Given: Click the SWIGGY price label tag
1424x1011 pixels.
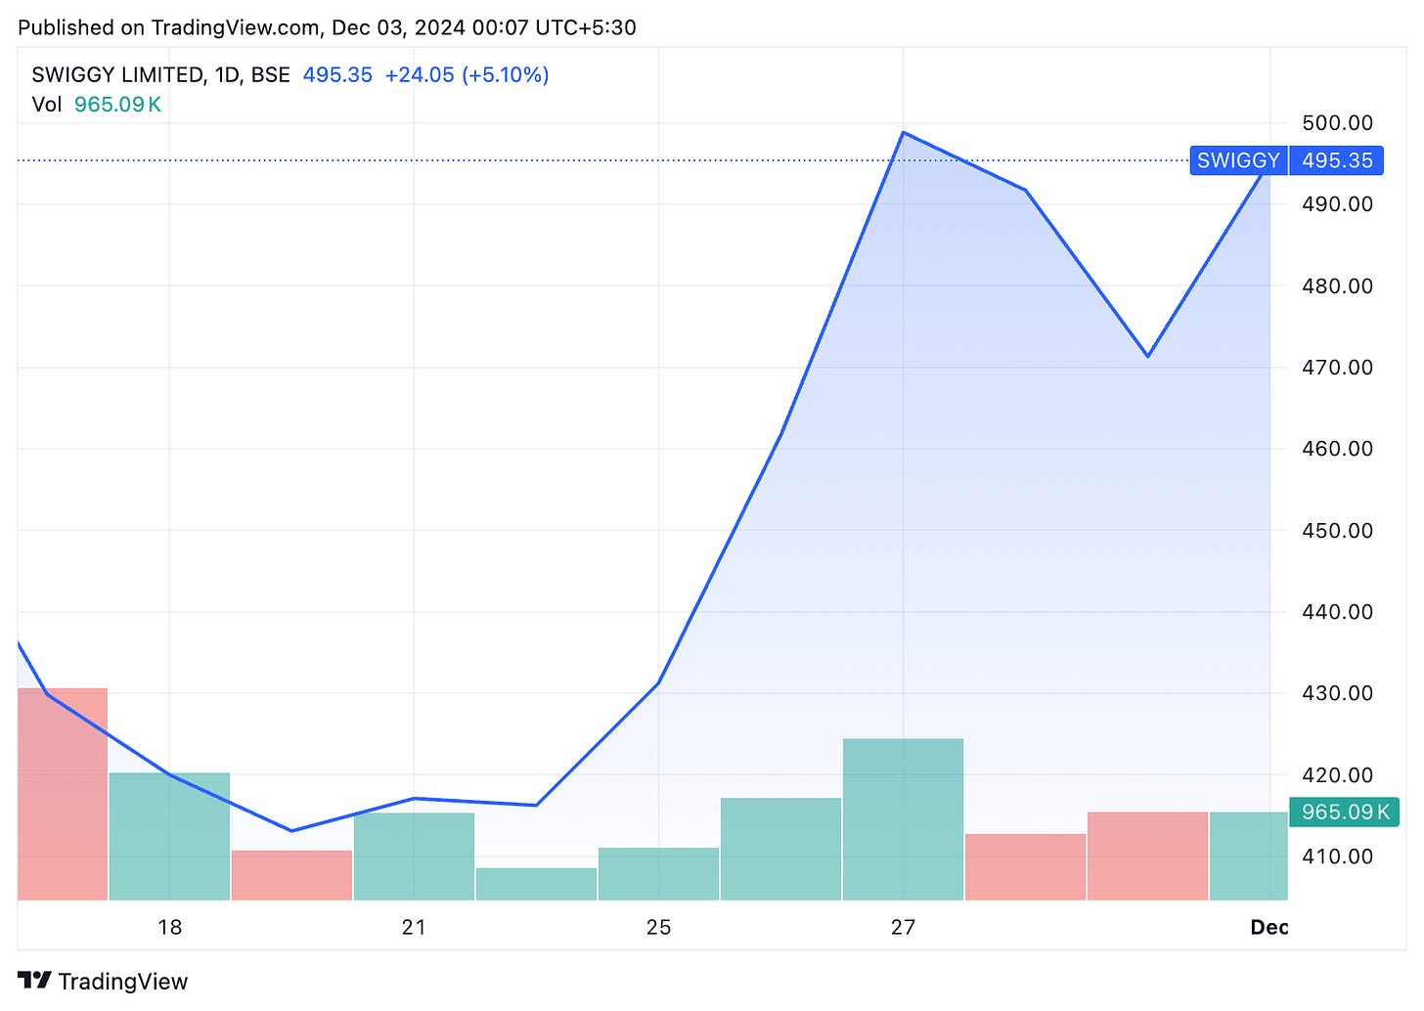Looking at the screenshot, I should click(1238, 160).
